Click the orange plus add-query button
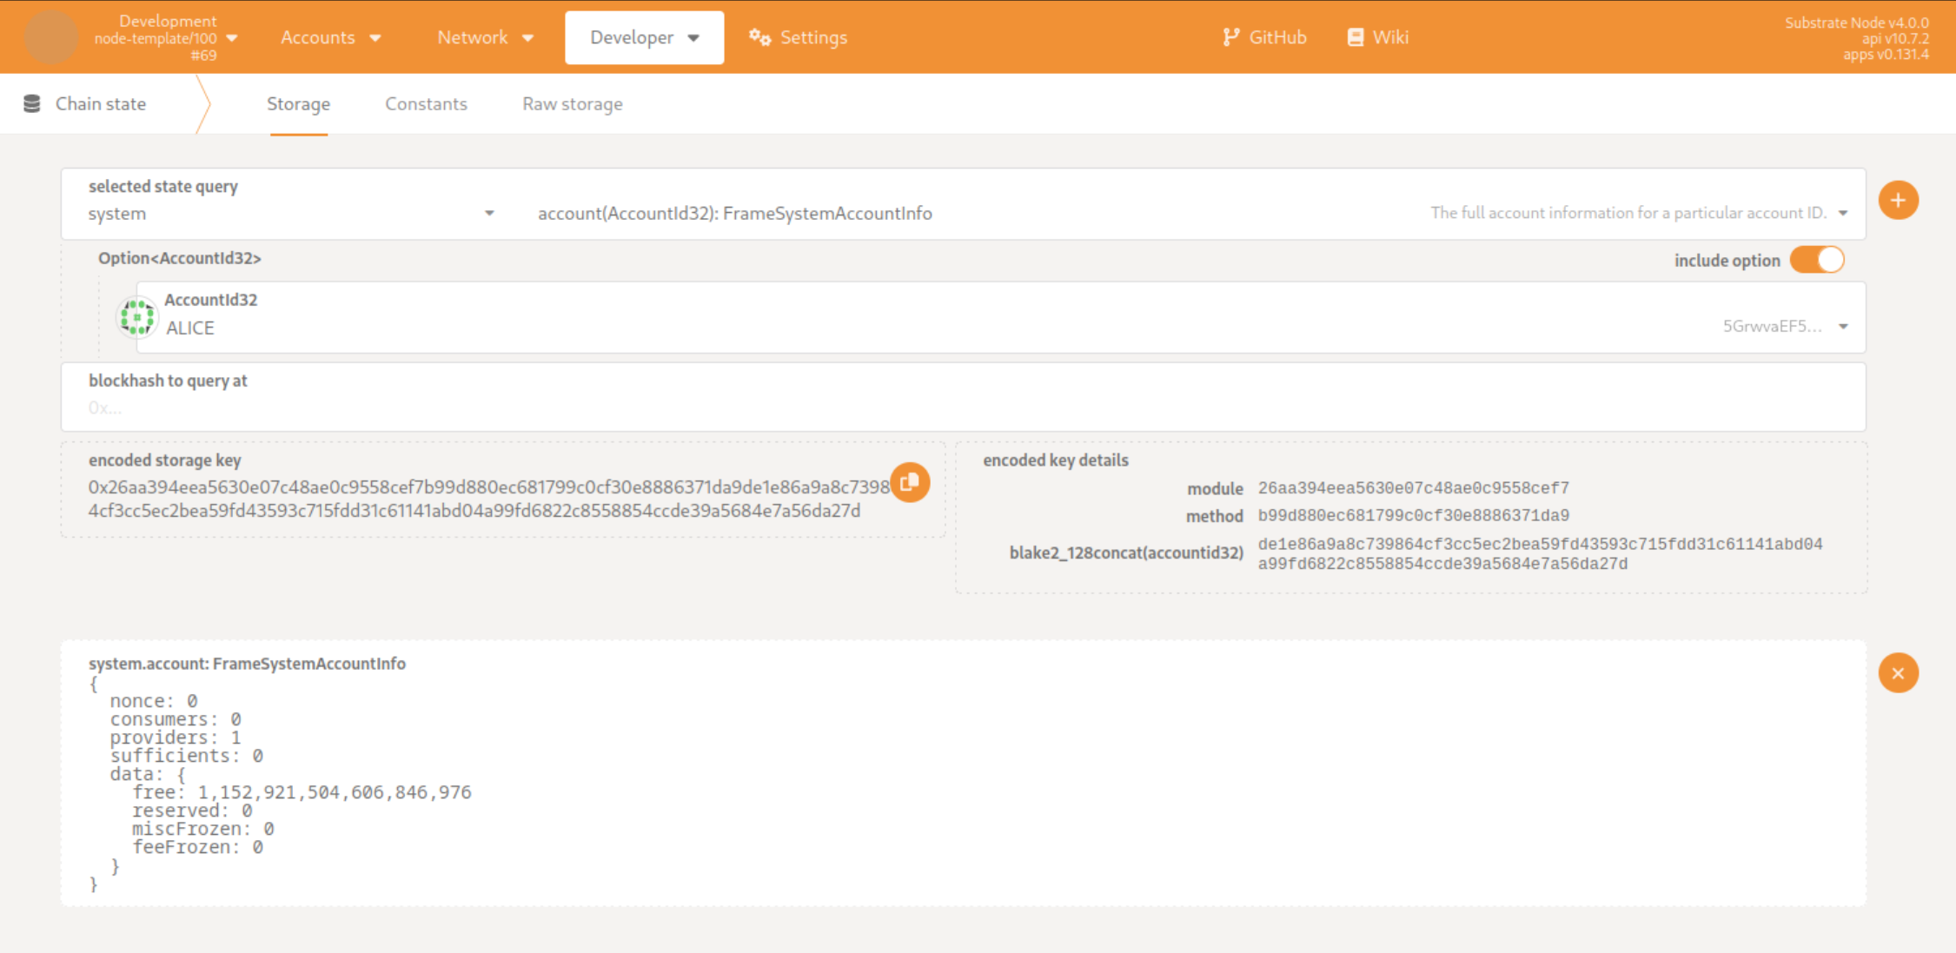 [1898, 201]
